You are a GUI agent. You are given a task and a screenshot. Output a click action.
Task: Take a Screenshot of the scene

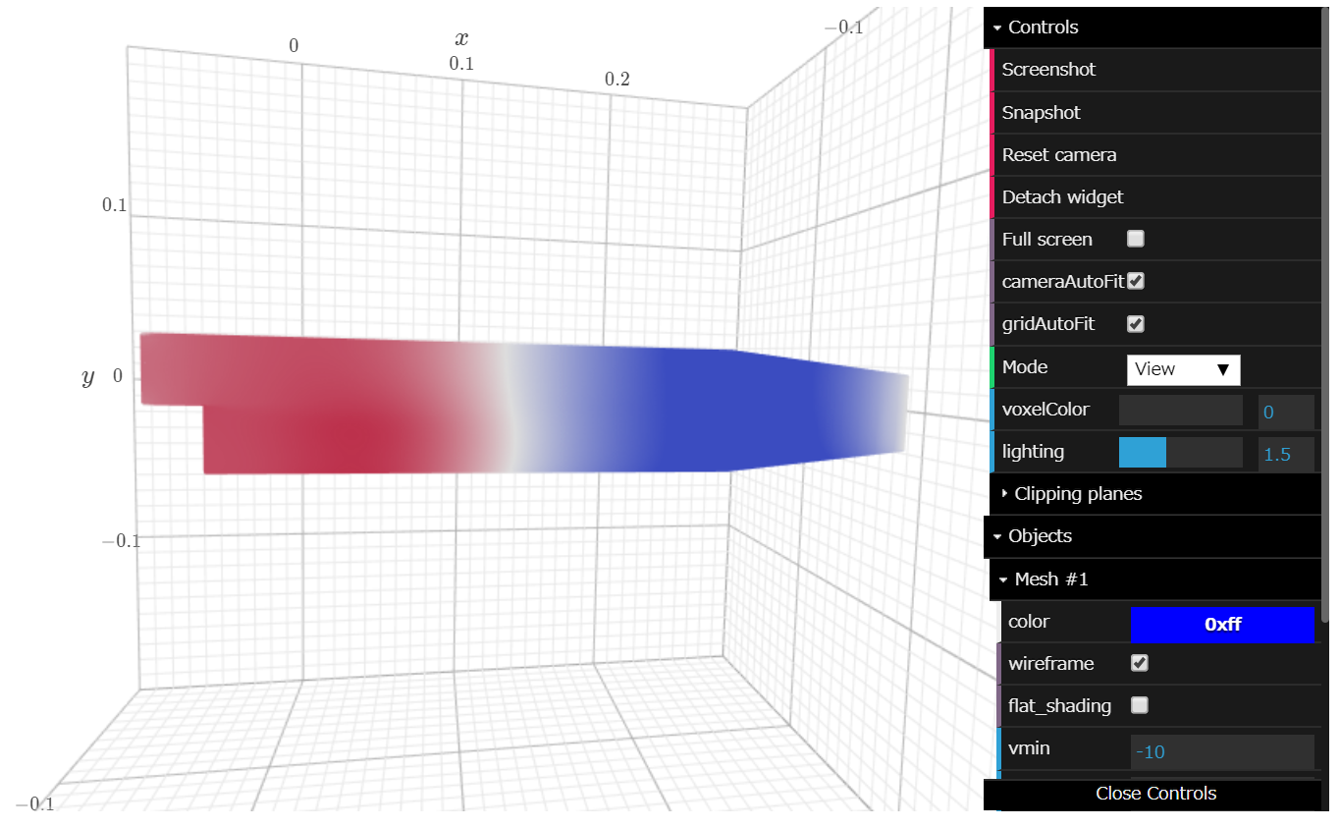tap(1048, 69)
